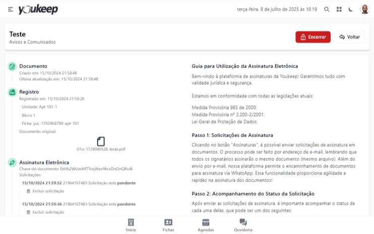374x234 pixels.
Task: Click the Youkeep logo
Action: (x=38, y=9)
